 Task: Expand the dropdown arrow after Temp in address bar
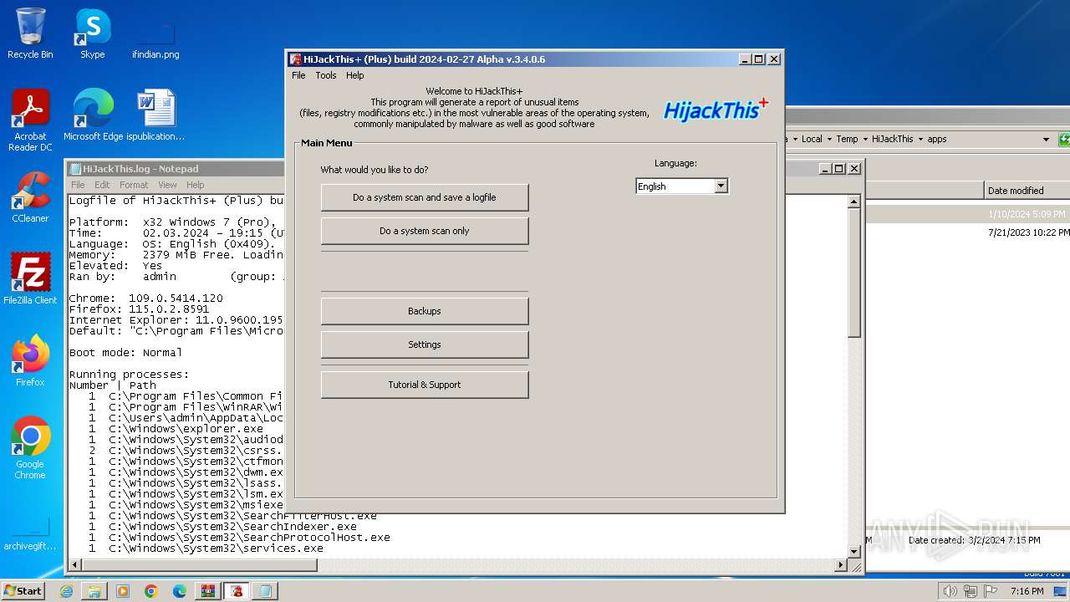point(865,140)
